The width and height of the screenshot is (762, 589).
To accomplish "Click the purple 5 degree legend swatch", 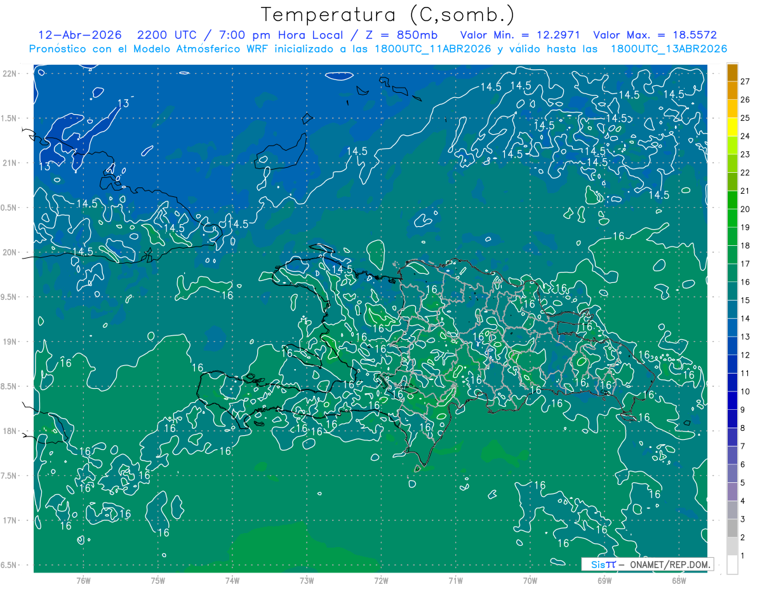I will [732, 474].
